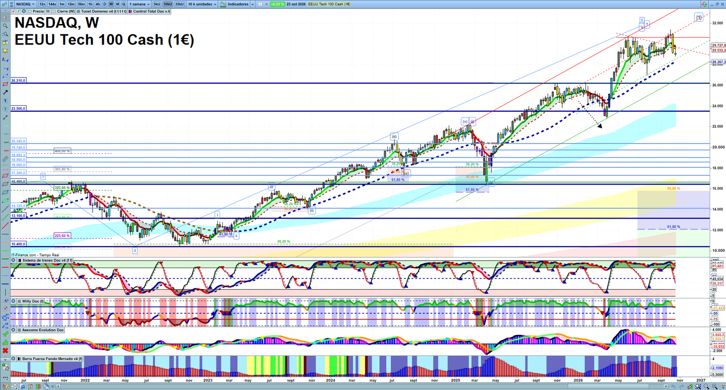Pick the black diagonal arrow drawing tool

click(x=5, y=93)
